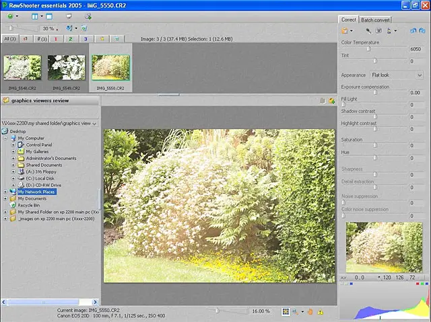Click the auto-adjust wizard hat icon

pyautogui.click(x=389, y=31)
